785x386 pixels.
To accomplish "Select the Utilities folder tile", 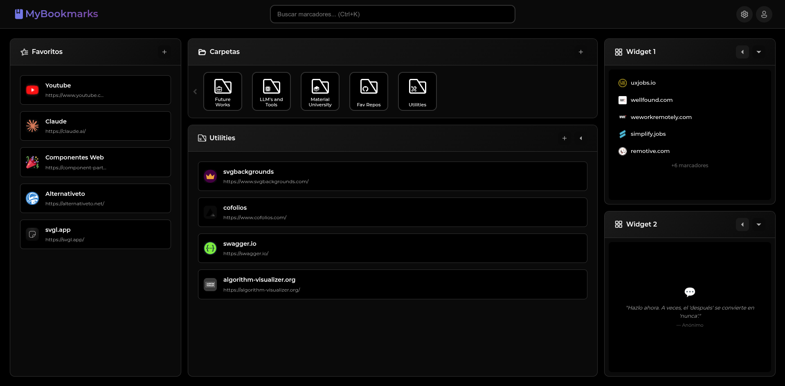I will [x=417, y=92].
